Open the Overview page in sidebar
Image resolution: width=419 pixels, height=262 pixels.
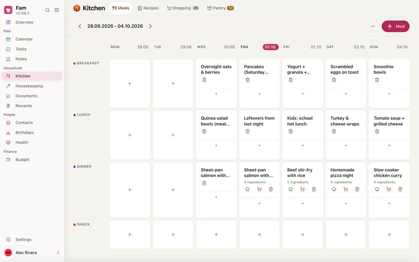(32, 22)
